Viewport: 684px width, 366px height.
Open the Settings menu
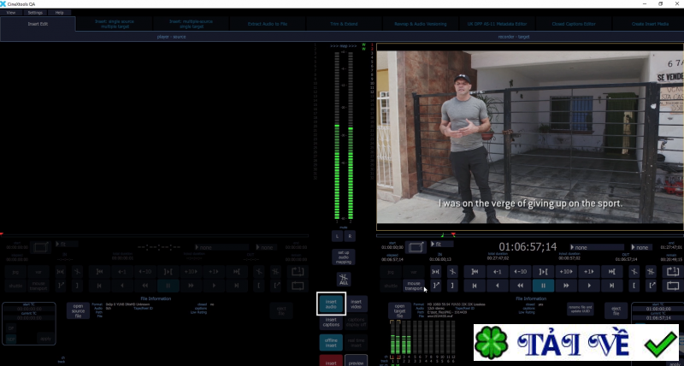point(35,13)
